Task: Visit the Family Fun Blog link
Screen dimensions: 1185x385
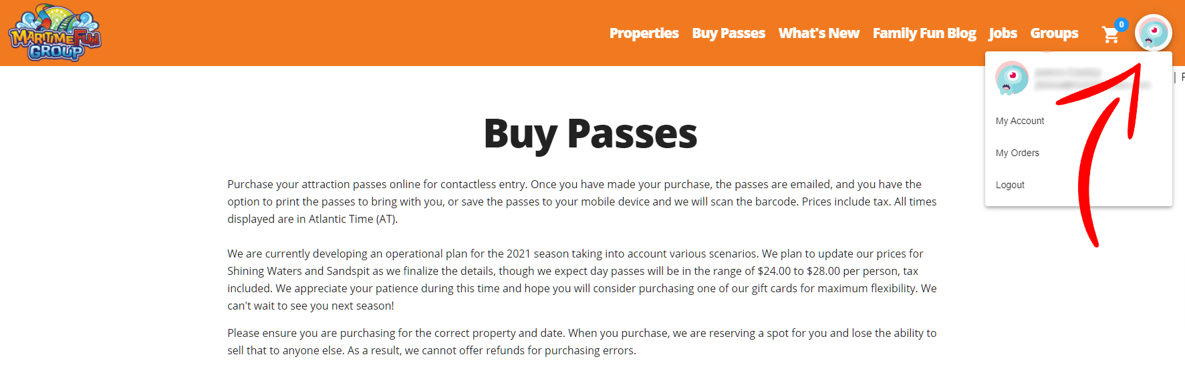Action: pos(924,33)
